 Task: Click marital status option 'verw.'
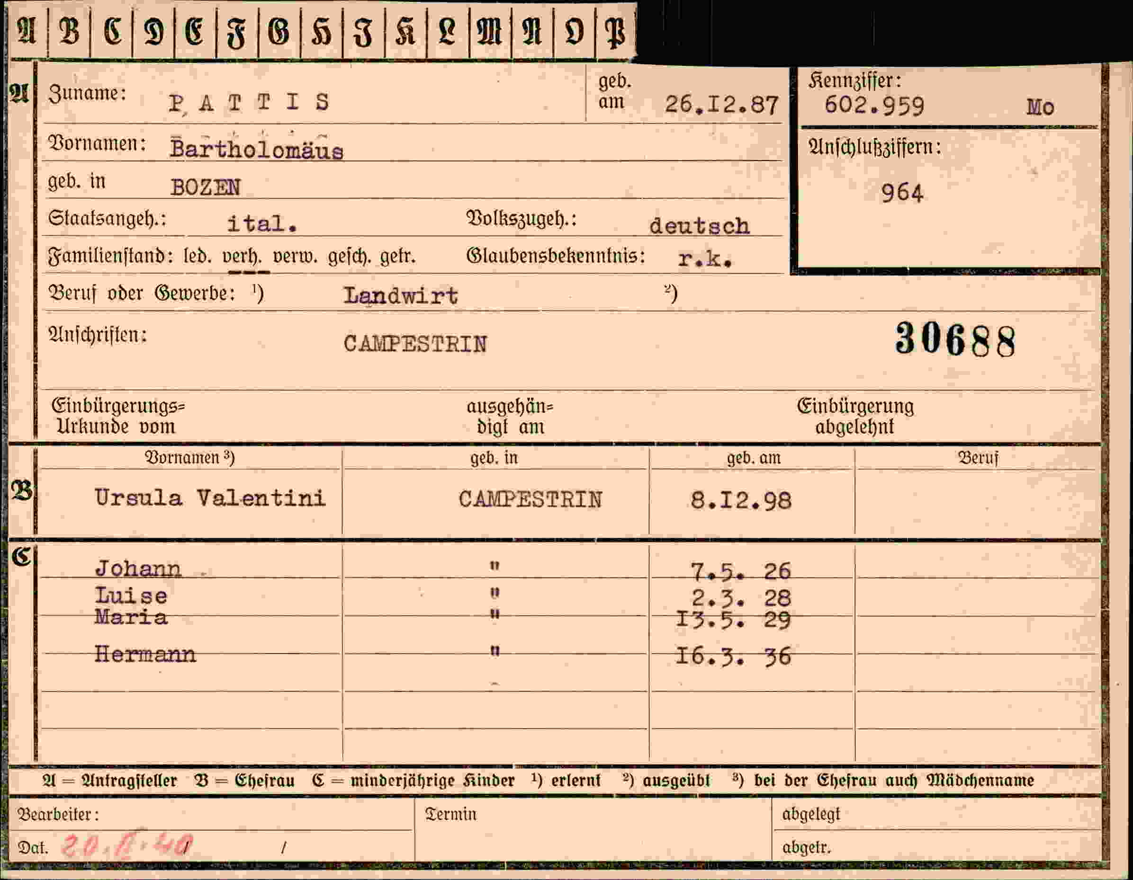tap(295, 257)
